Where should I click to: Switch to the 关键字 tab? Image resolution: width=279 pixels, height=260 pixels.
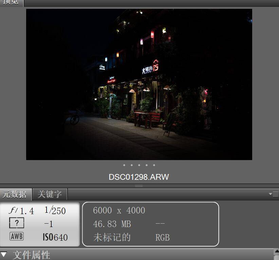coord(50,194)
